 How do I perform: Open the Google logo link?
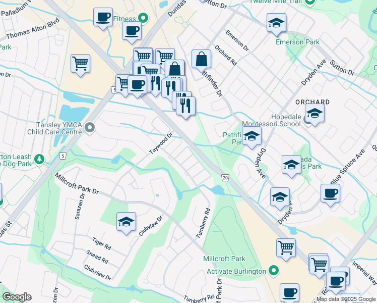click(17, 297)
